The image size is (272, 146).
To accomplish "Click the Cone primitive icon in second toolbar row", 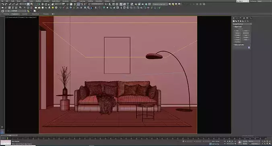I will pyautogui.click(x=49, y=8).
